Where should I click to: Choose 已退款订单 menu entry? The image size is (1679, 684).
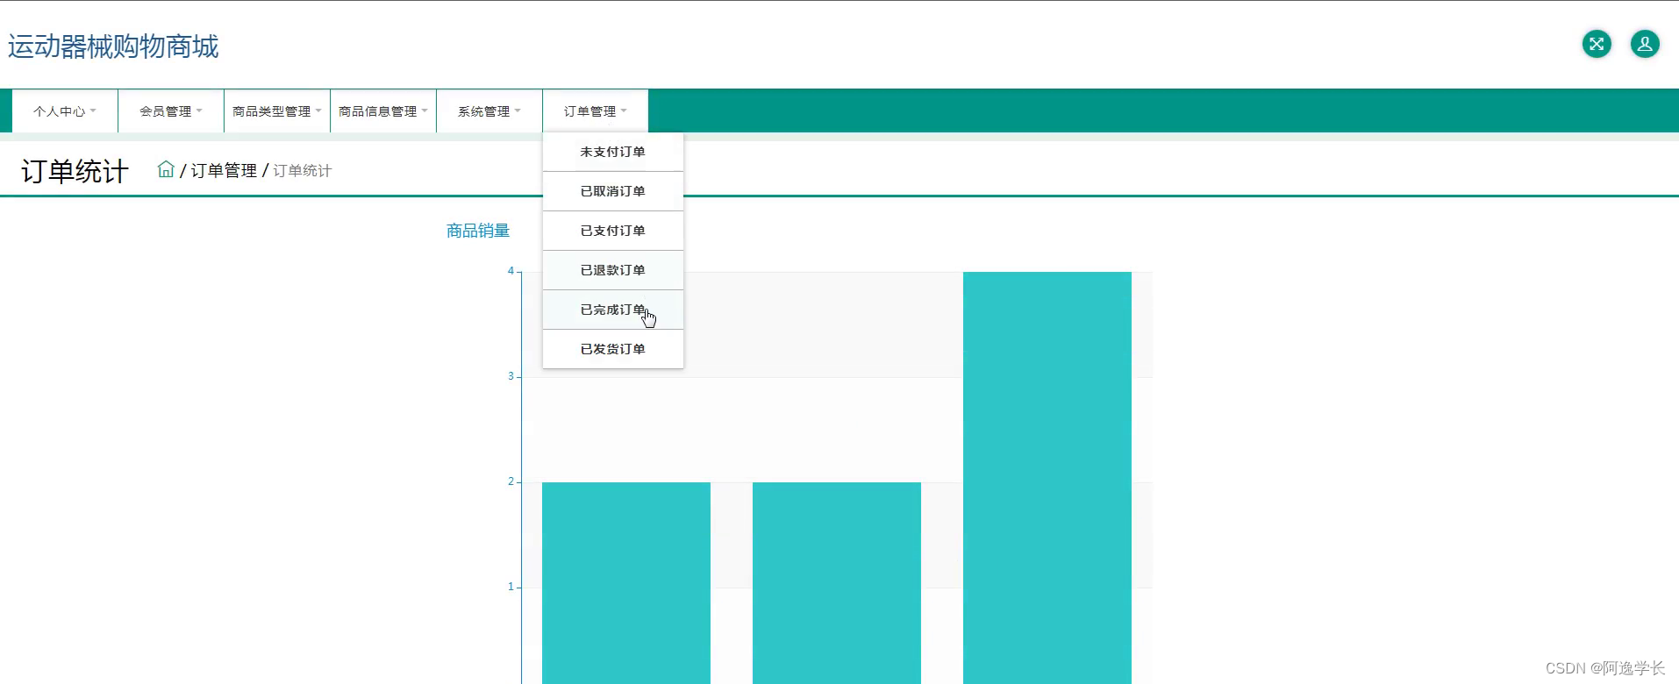pos(613,270)
